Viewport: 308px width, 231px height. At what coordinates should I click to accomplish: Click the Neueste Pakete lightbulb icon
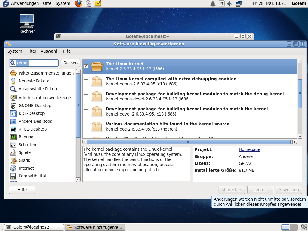click(x=13, y=81)
